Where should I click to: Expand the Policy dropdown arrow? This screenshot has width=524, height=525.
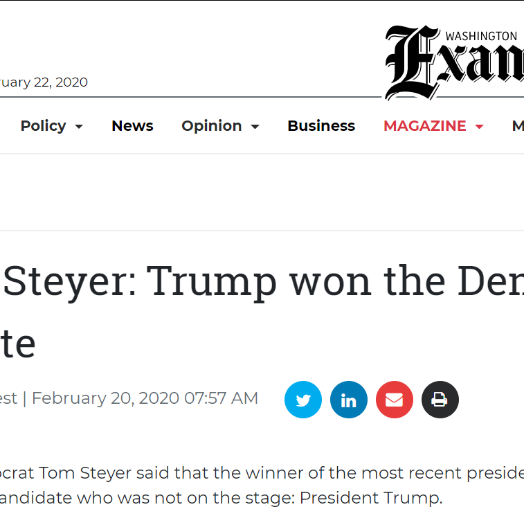point(79,127)
